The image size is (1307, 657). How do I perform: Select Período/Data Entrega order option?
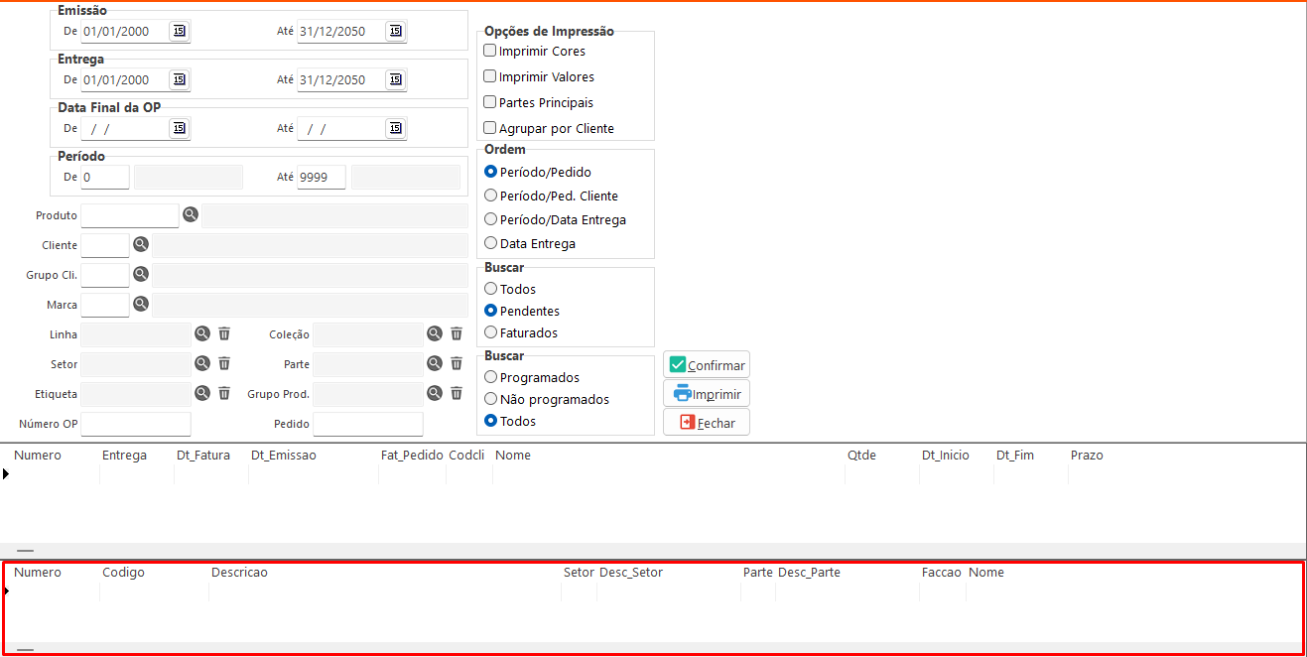pos(490,219)
